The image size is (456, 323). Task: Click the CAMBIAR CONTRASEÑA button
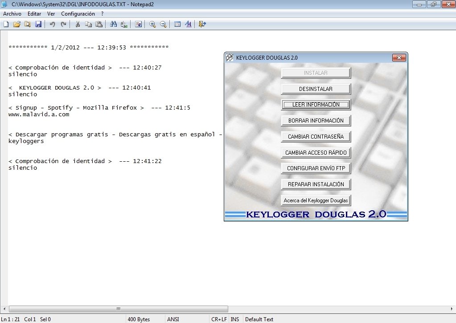point(316,137)
